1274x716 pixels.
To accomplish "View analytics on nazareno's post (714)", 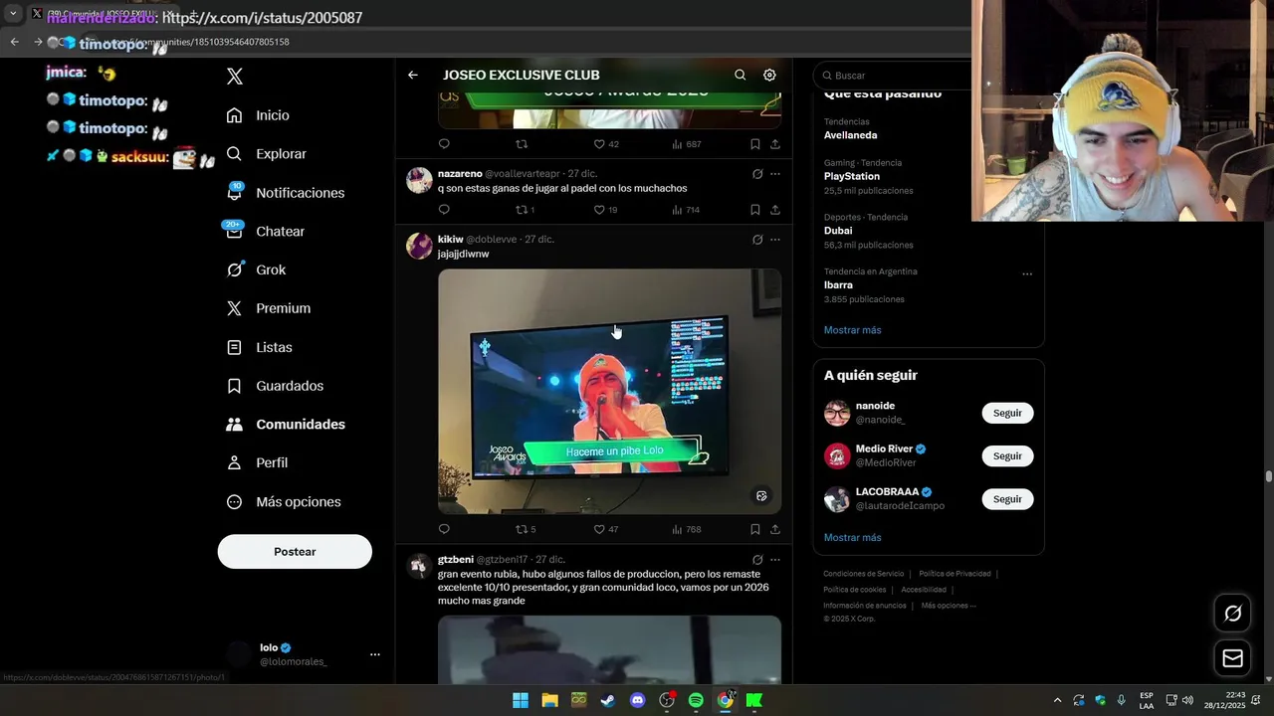I will (686, 210).
